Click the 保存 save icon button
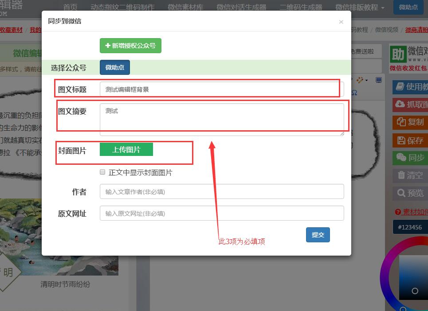The image size is (428, 311). pos(410,140)
